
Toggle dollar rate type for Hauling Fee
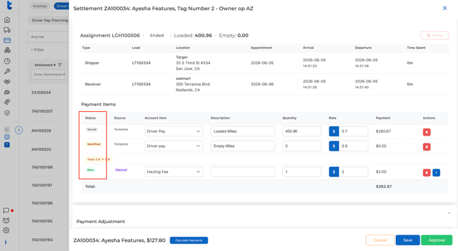334,172
